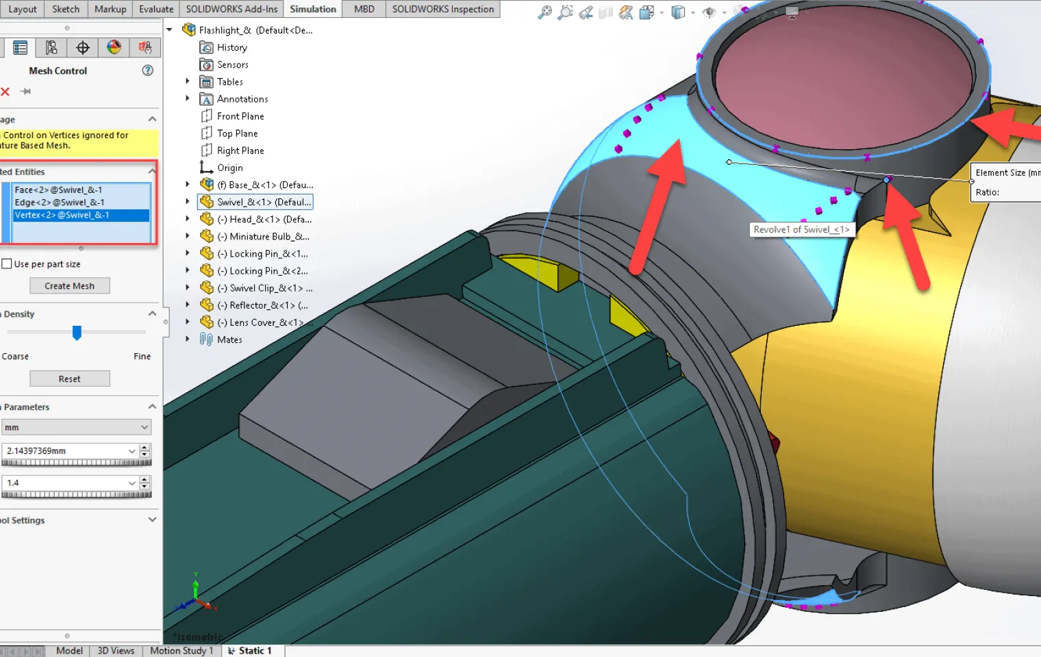Click Reset button under density slider

pos(70,378)
